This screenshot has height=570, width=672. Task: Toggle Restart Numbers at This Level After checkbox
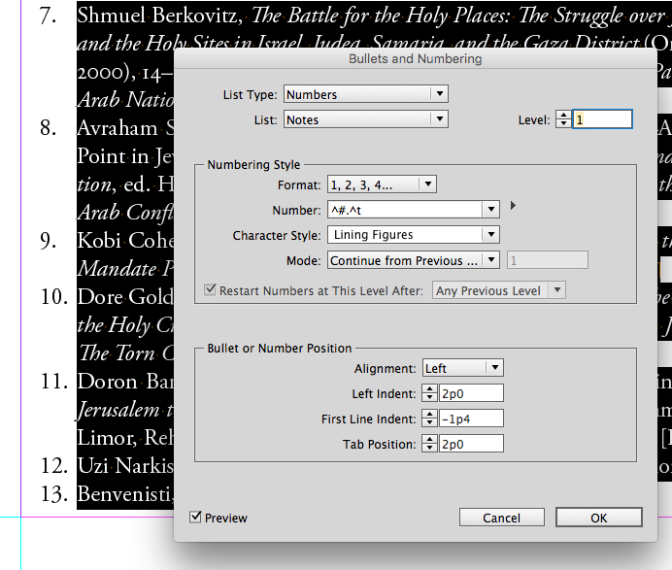pyautogui.click(x=210, y=289)
